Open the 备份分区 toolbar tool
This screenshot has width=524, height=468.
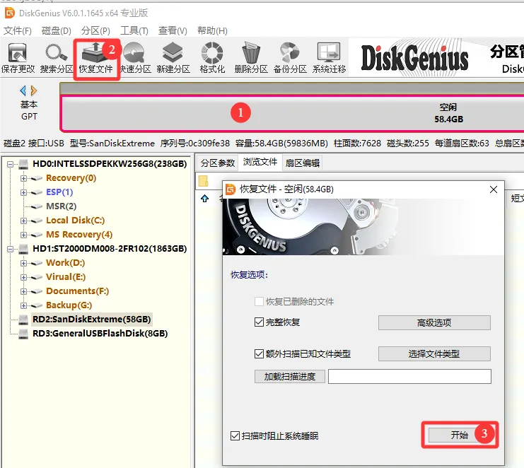click(x=290, y=58)
